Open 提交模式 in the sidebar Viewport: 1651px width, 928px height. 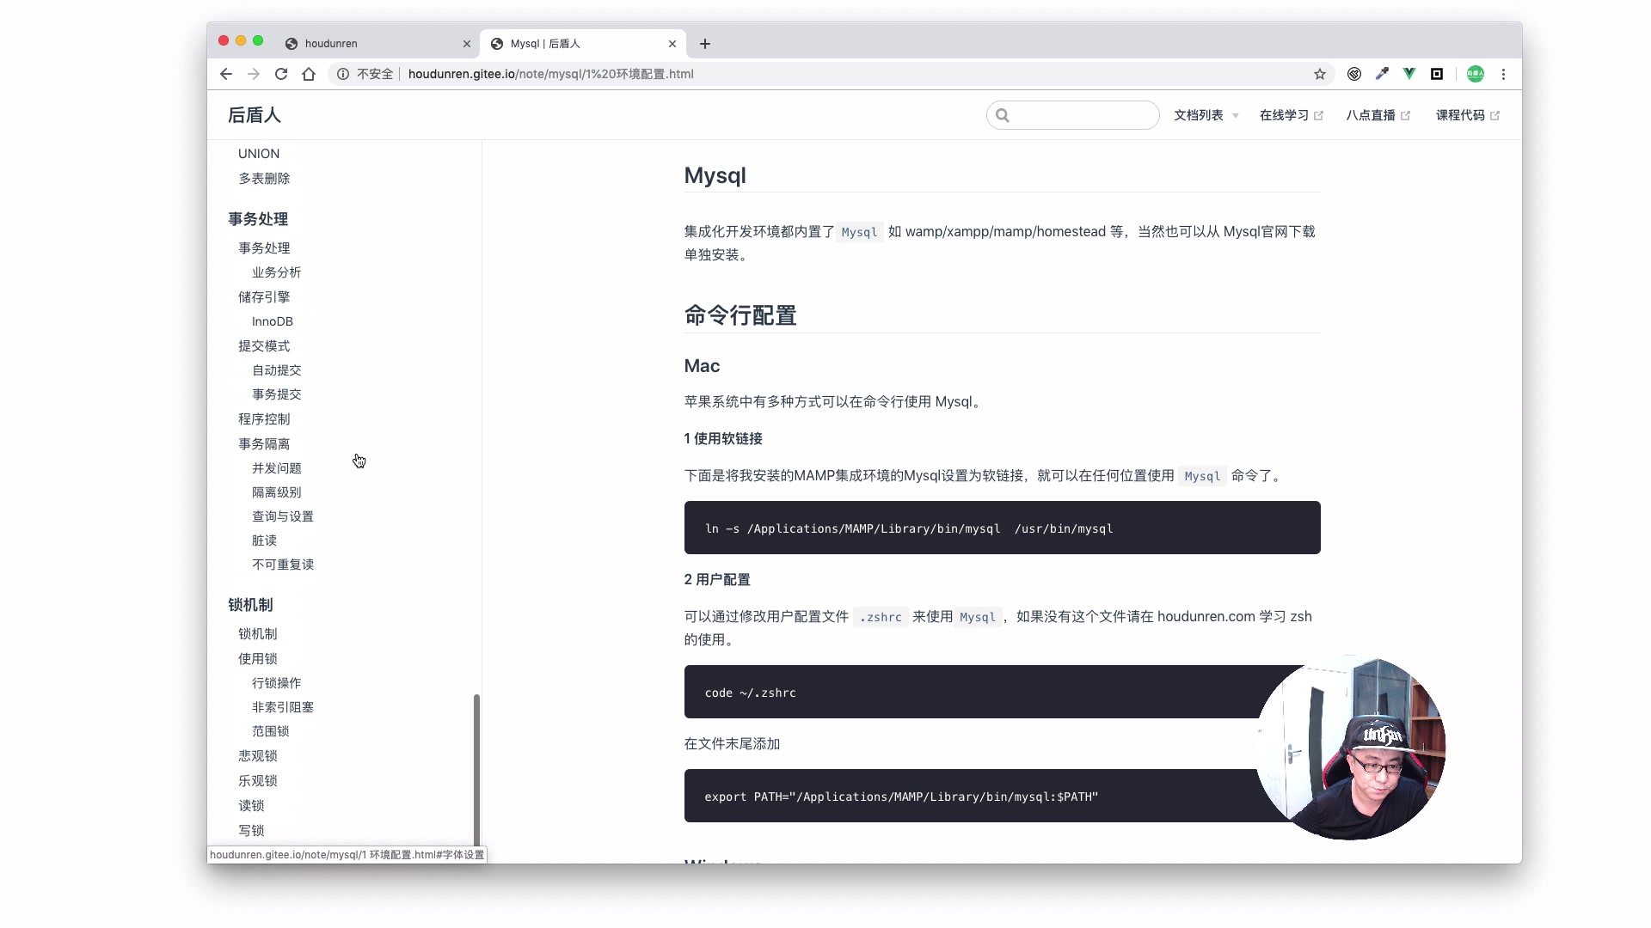coord(264,346)
